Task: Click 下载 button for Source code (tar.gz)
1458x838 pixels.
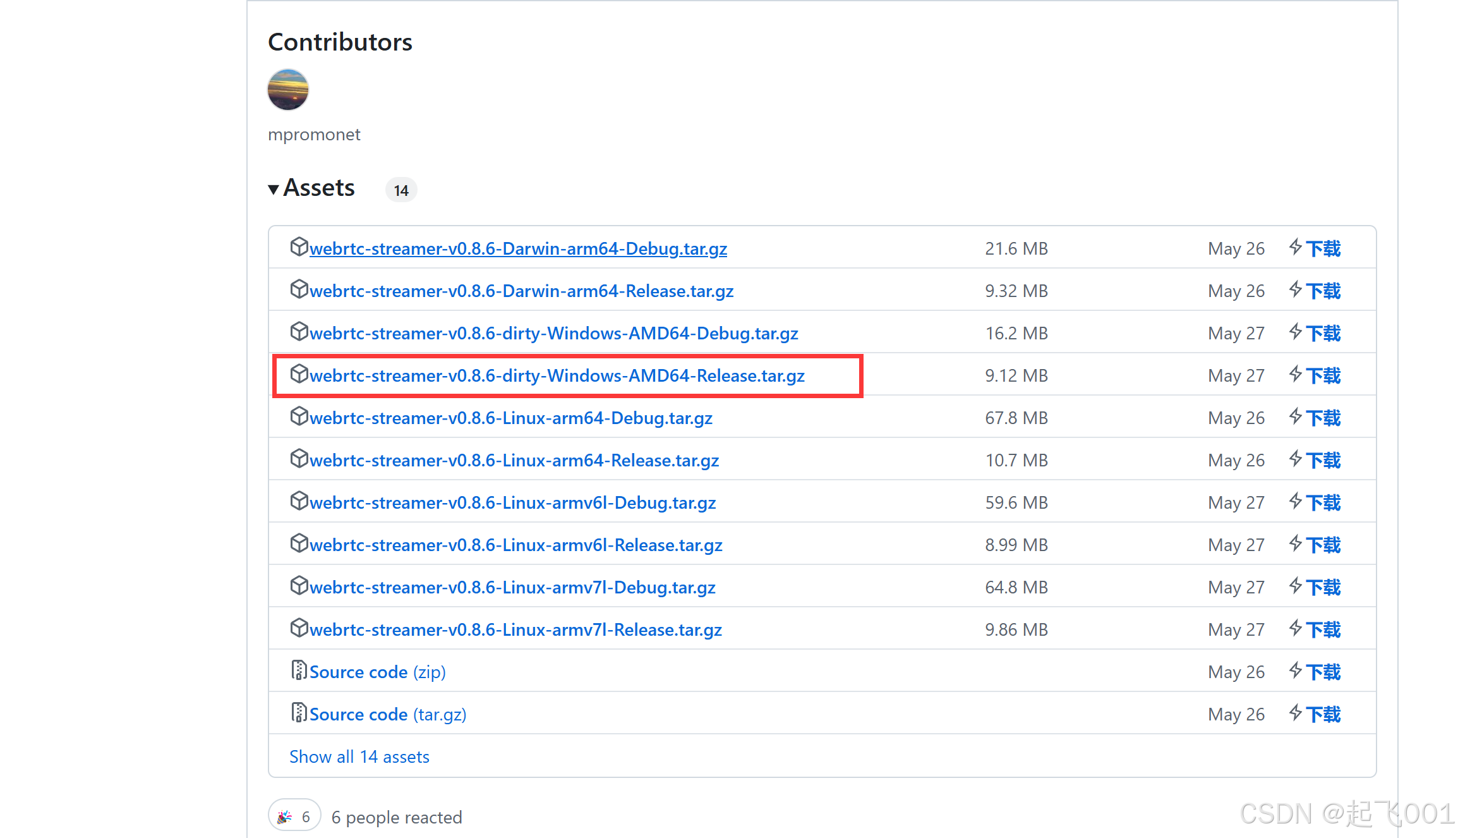Action: tap(1323, 714)
